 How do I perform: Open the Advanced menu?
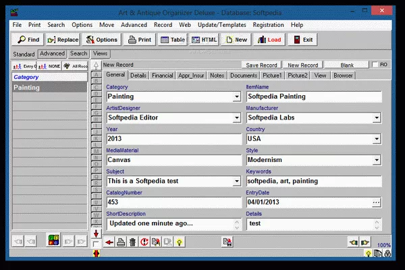[134, 25]
